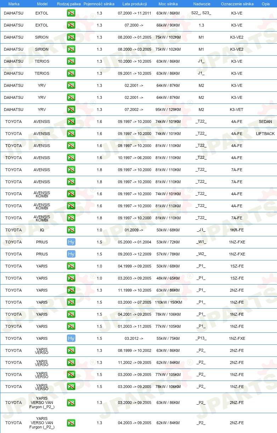Click the Rodzaj paliwa column header
Viewport: 277px width, 433px height.
tap(69, 4)
